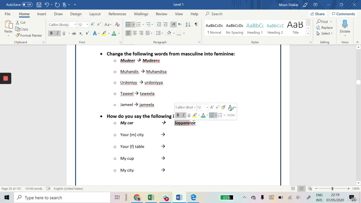The width and height of the screenshot is (361, 203).
Task: Open the Comments pane button
Action: click(x=343, y=14)
